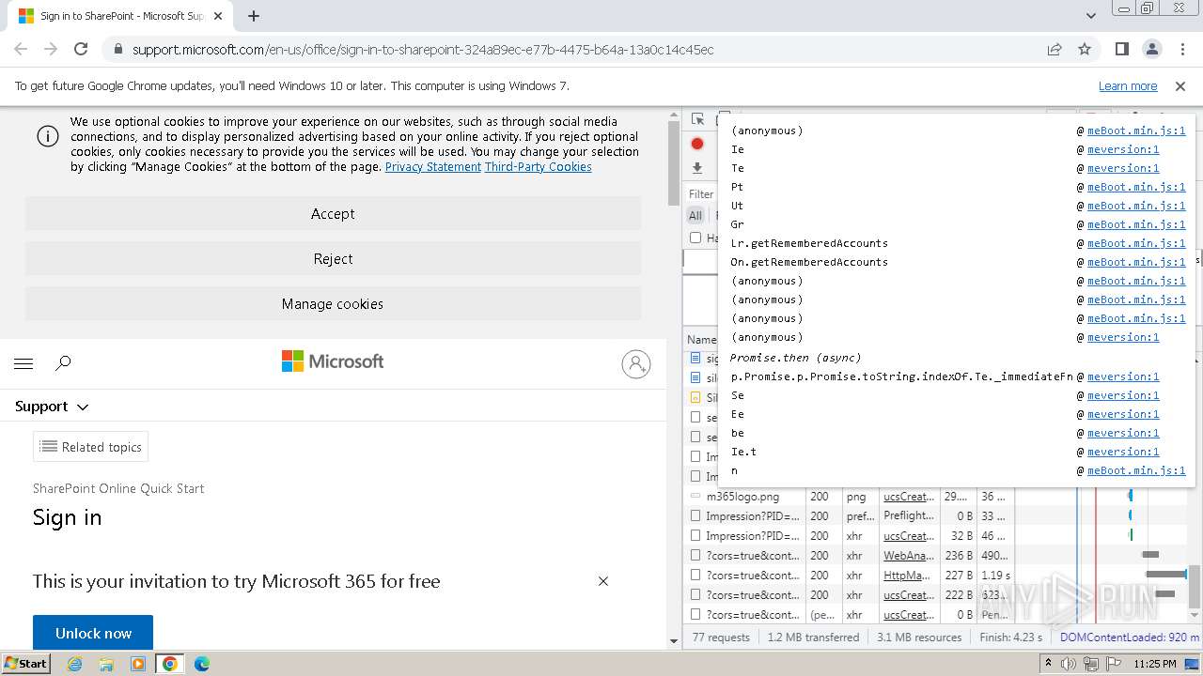Open meBoot.min.js:1 link for Lr.getRememberedAccounts

coord(1136,243)
